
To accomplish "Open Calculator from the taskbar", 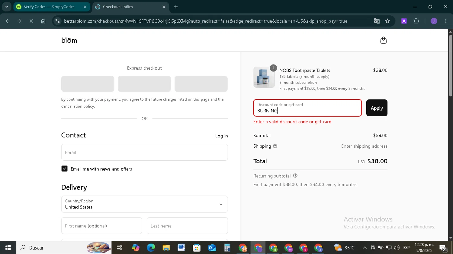I will 227,248.
